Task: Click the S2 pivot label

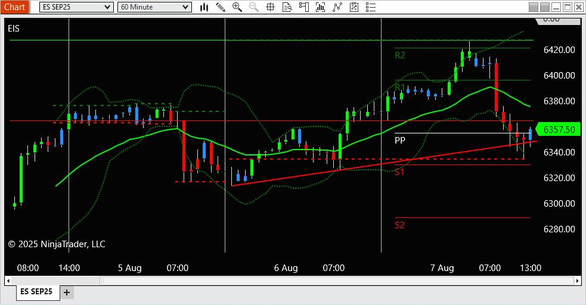Action: [x=399, y=225]
